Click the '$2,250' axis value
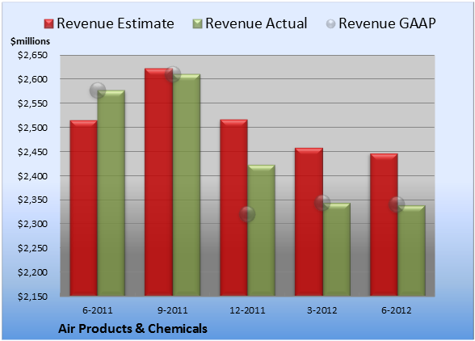The image size is (475, 341). [32, 248]
